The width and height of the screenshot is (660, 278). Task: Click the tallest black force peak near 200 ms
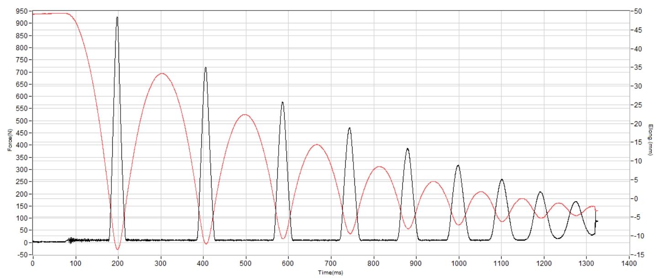[x=117, y=18]
